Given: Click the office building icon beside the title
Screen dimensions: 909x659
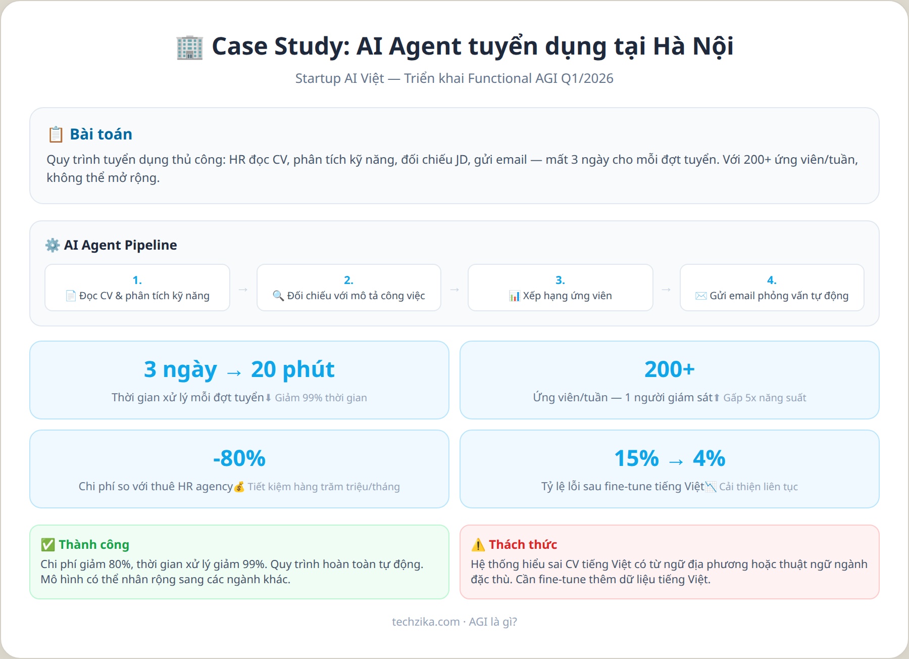Looking at the screenshot, I should click(x=189, y=48).
